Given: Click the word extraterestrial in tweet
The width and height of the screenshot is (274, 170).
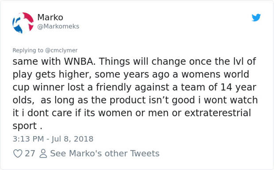Looking at the screenshot, I should (x=218, y=113).
